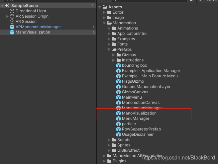Viewport: 218px width, 164px height.
Task: Expand the AR Session Origin object
Action: click(7, 16)
